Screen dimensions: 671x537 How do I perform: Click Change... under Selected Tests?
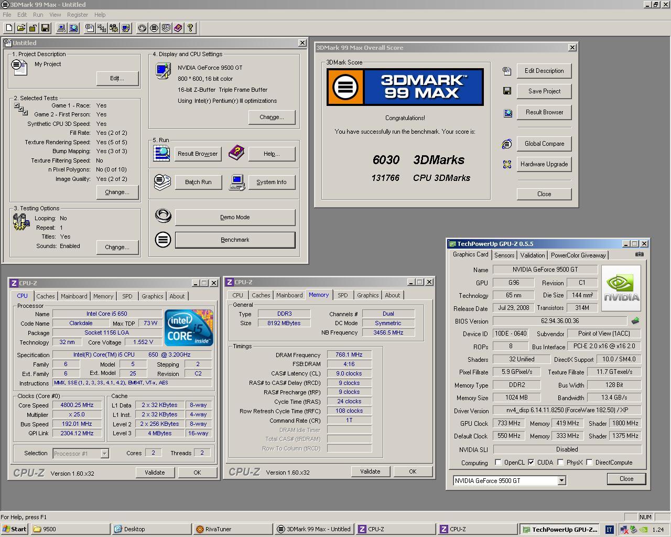[x=117, y=192]
